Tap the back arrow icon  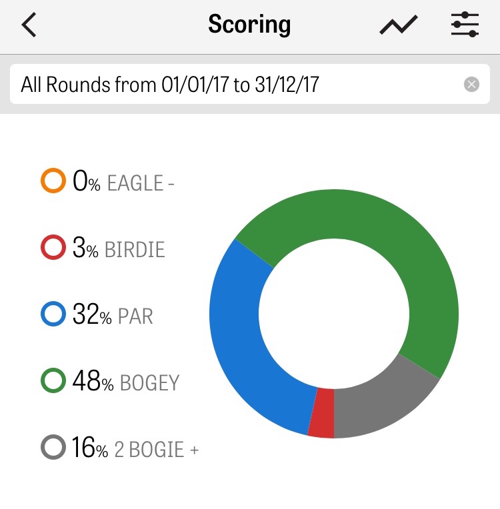tap(29, 25)
